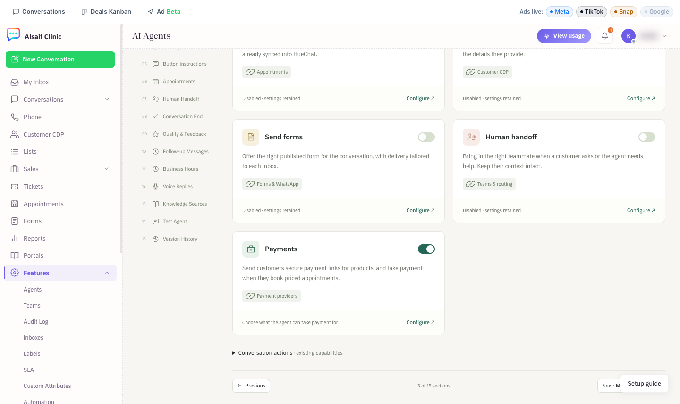Image resolution: width=680 pixels, height=404 pixels.
Task: Toggle the Meta ads live pill
Action: [x=560, y=12]
